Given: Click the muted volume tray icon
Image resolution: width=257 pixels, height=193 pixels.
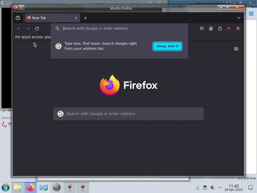Looking at the screenshot, I should [x=212, y=187].
